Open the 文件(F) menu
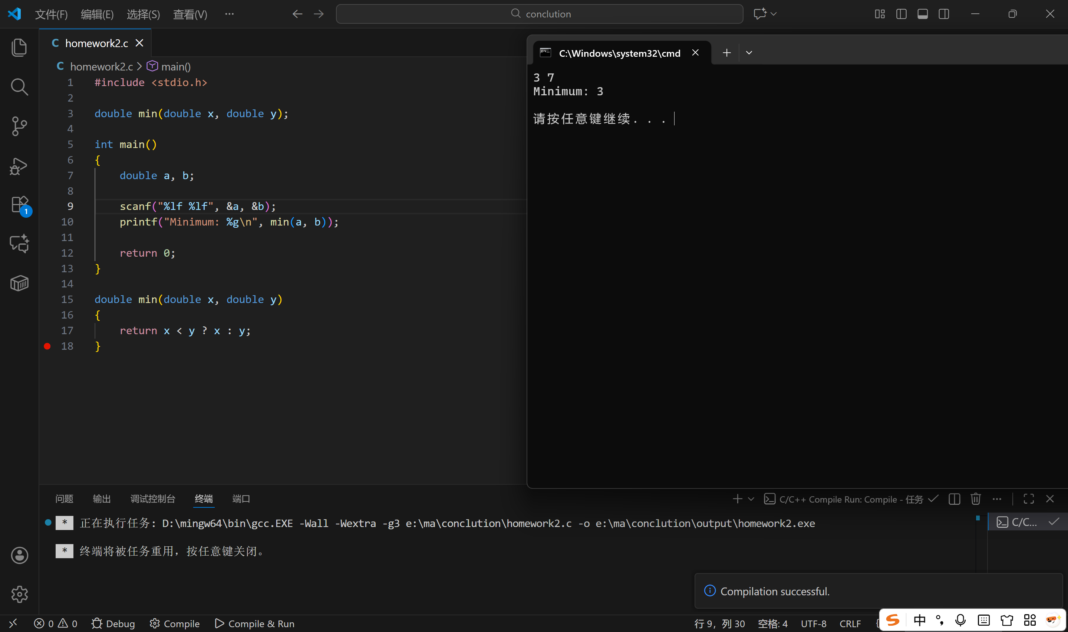The width and height of the screenshot is (1068, 632). [x=51, y=14]
